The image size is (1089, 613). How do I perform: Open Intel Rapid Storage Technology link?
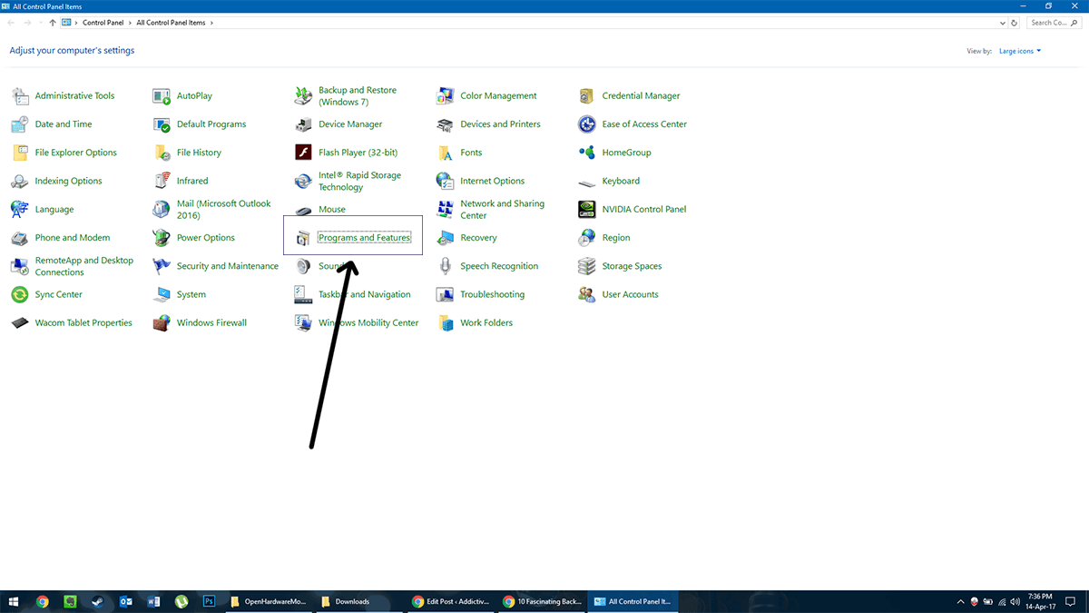pyautogui.click(x=359, y=182)
